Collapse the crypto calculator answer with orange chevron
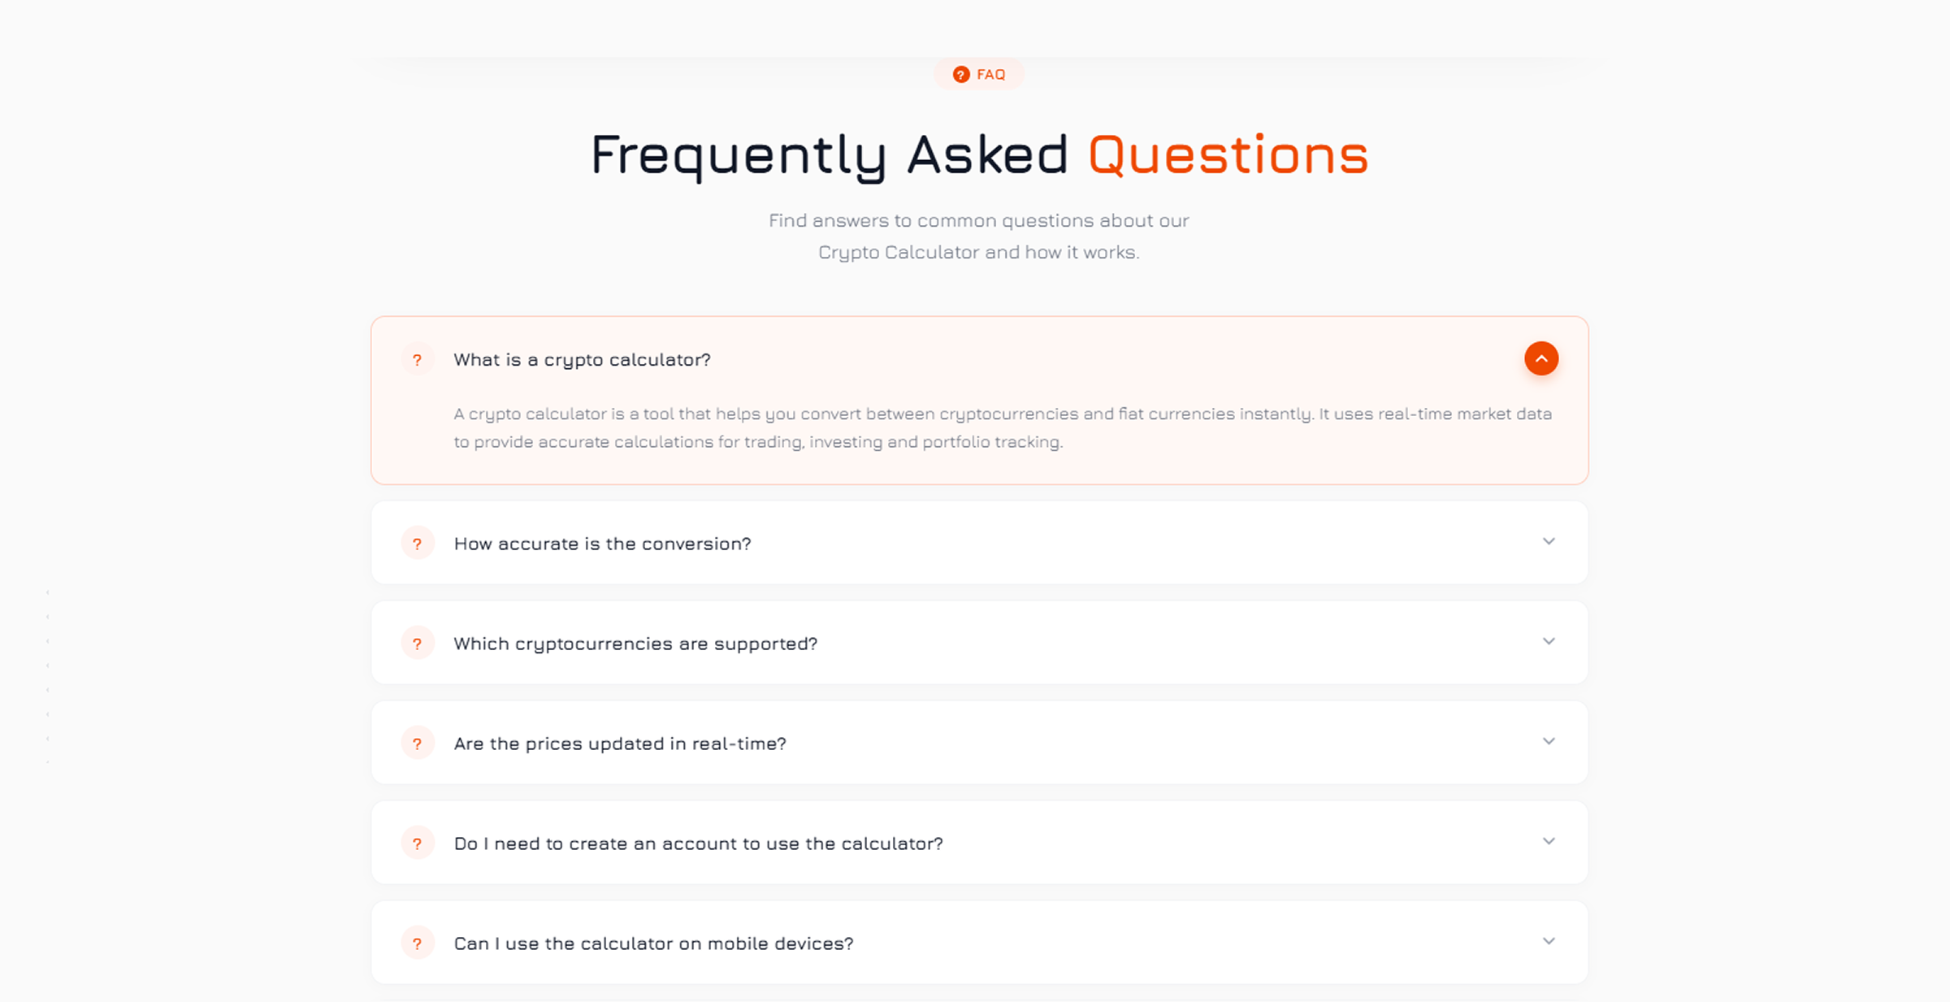The image size is (1950, 1002). [x=1540, y=358]
